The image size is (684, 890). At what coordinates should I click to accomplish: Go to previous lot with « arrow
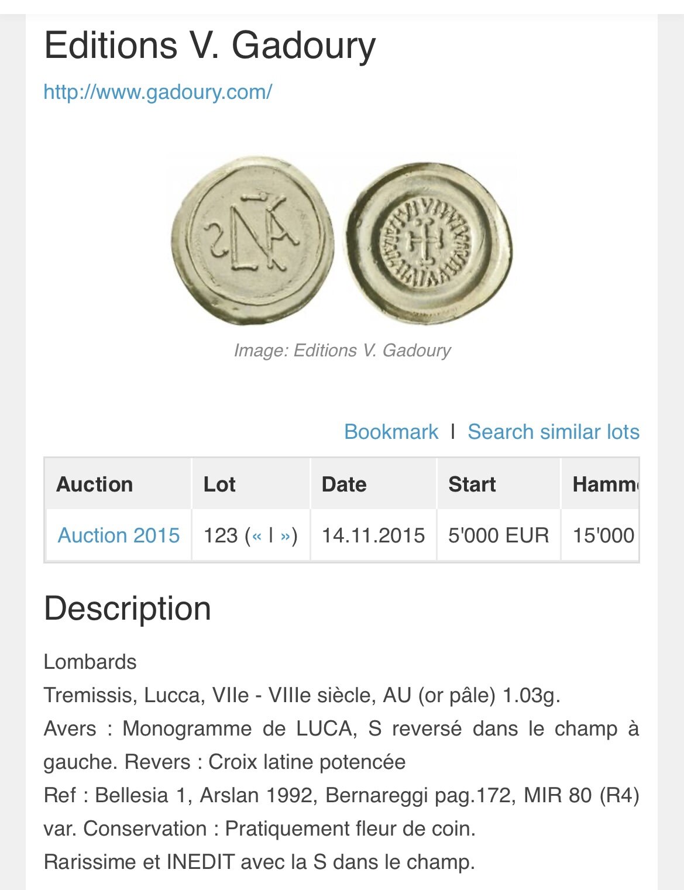coord(256,535)
